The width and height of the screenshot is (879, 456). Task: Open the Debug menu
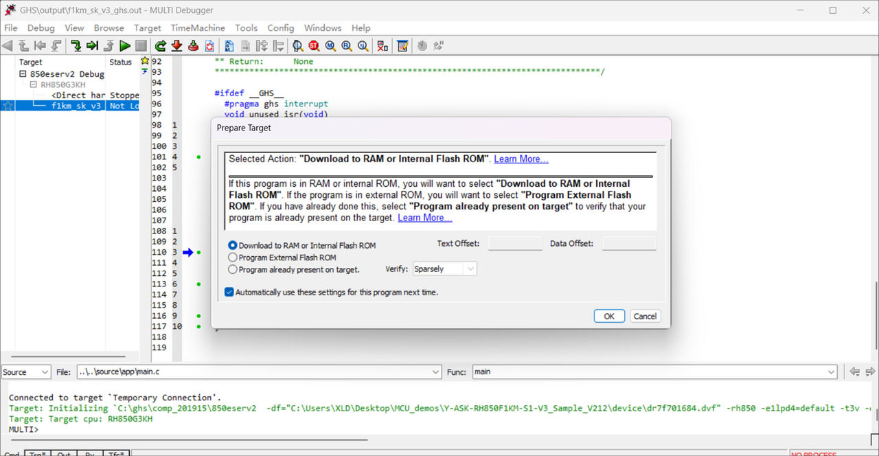pyautogui.click(x=41, y=28)
